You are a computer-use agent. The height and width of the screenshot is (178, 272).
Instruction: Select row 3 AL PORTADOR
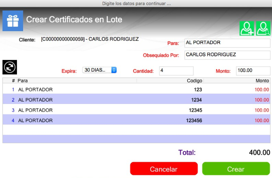point(136,110)
